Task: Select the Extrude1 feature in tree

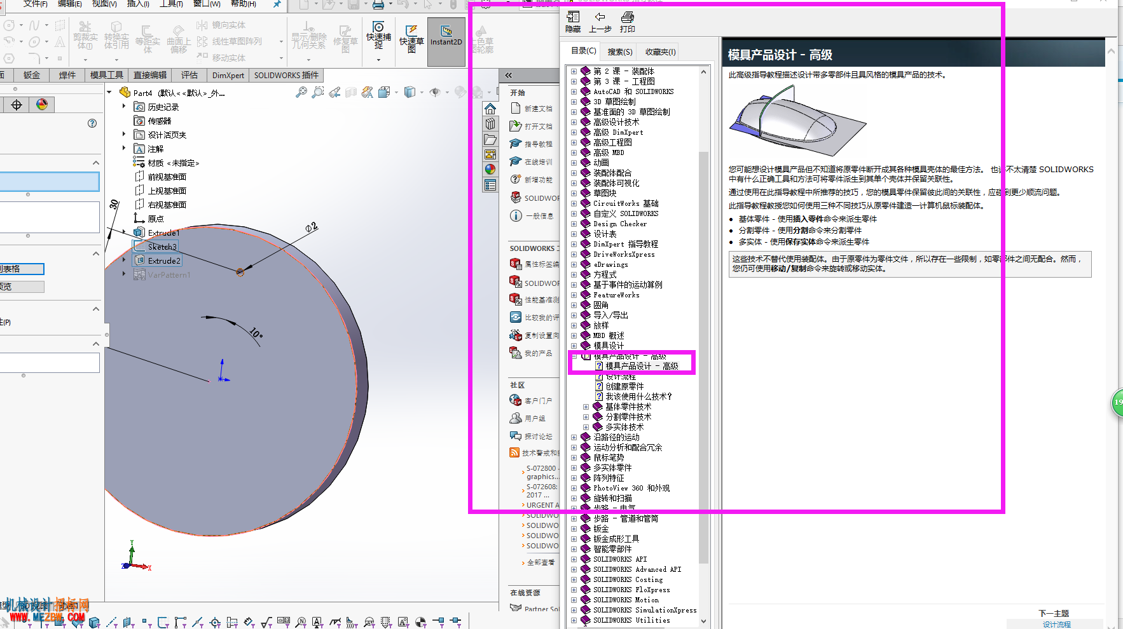Action: click(x=163, y=233)
